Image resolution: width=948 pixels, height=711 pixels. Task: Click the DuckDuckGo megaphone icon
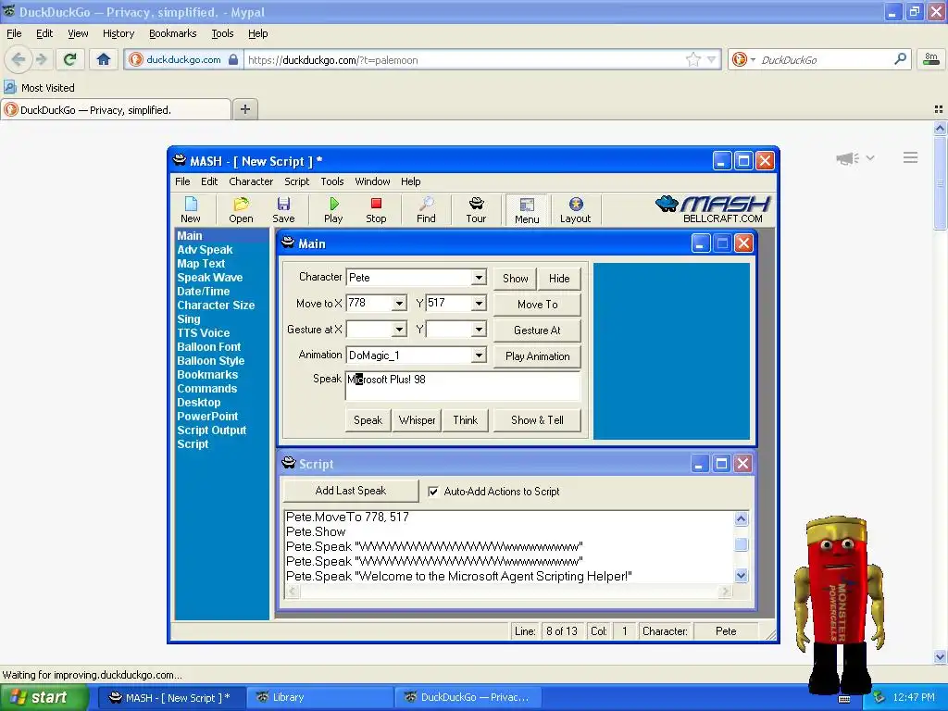point(848,158)
